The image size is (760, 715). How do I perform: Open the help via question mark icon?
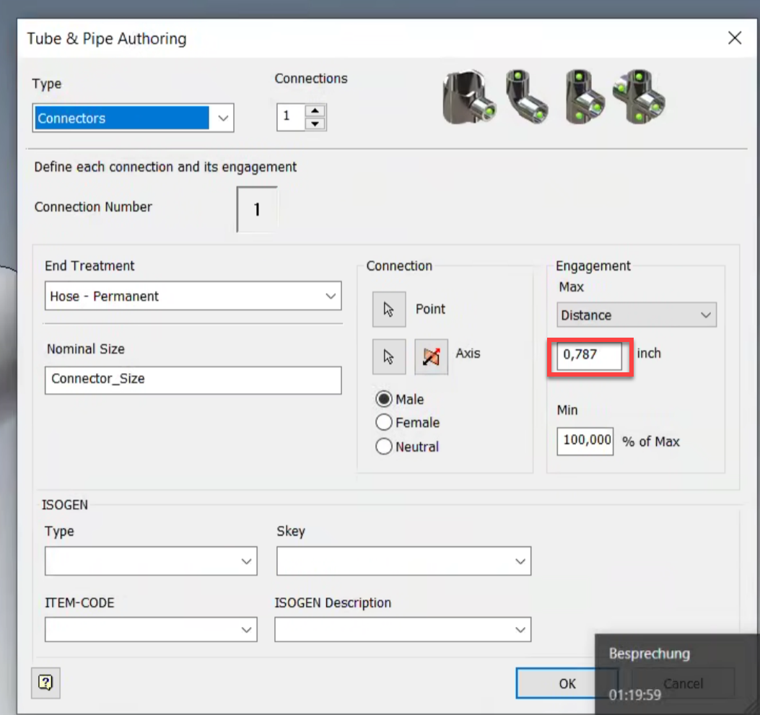click(45, 683)
